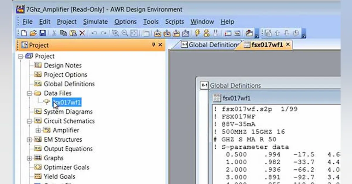
Task: Expand the Amplifier schematic node
Action: (38, 130)
